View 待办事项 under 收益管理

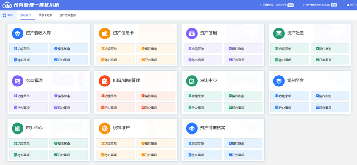(x=28, y=107)
